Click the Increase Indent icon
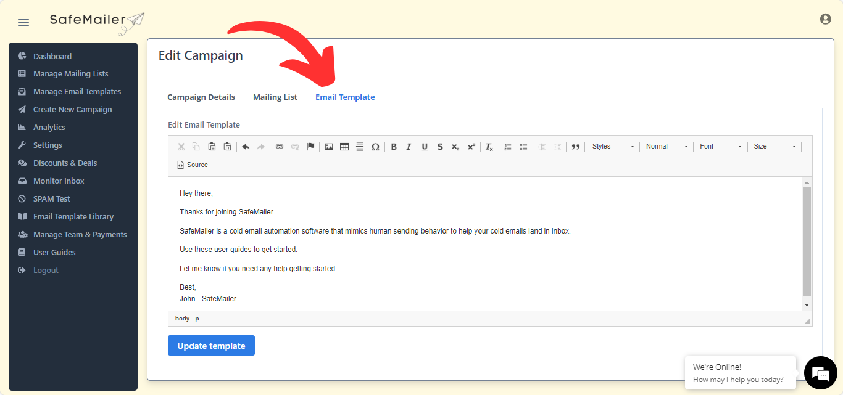The height and width of the screenshot is (395, 843). coord(557,147)
